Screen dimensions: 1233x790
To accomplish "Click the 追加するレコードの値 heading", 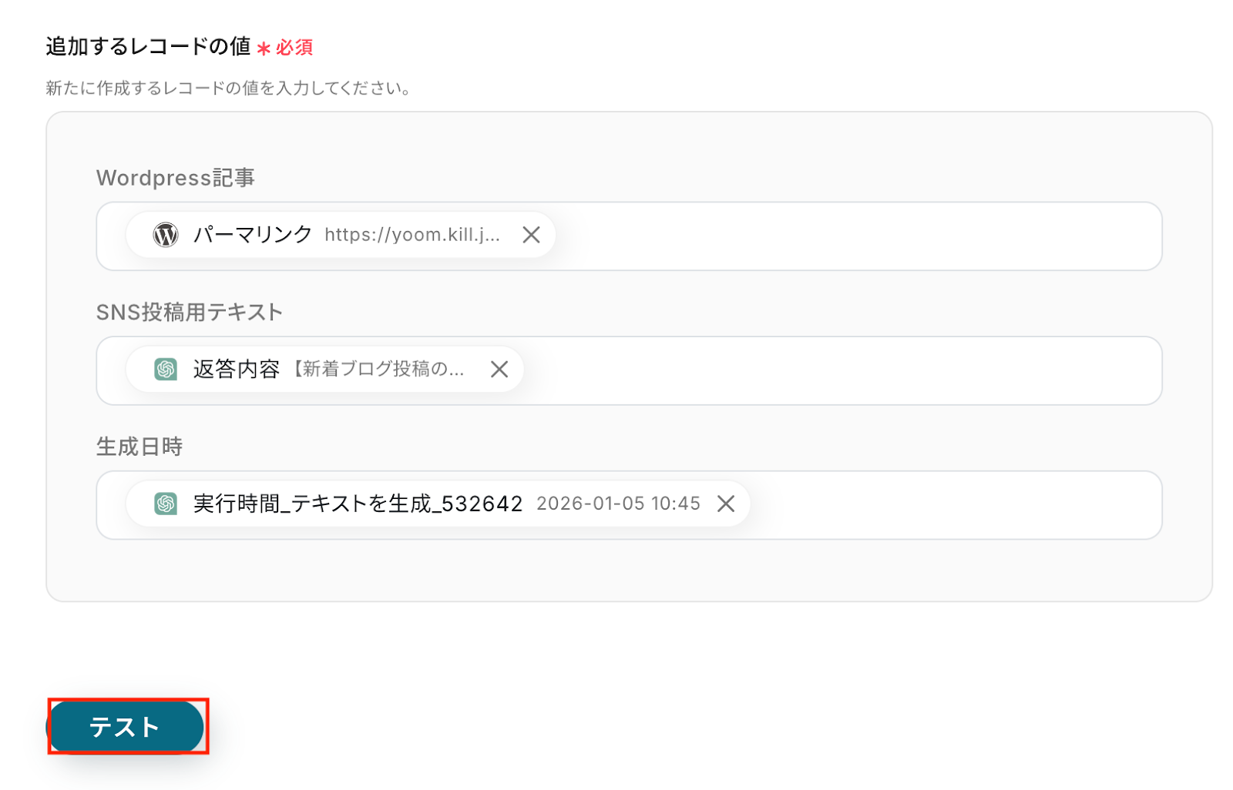I will tap(149, 46).
